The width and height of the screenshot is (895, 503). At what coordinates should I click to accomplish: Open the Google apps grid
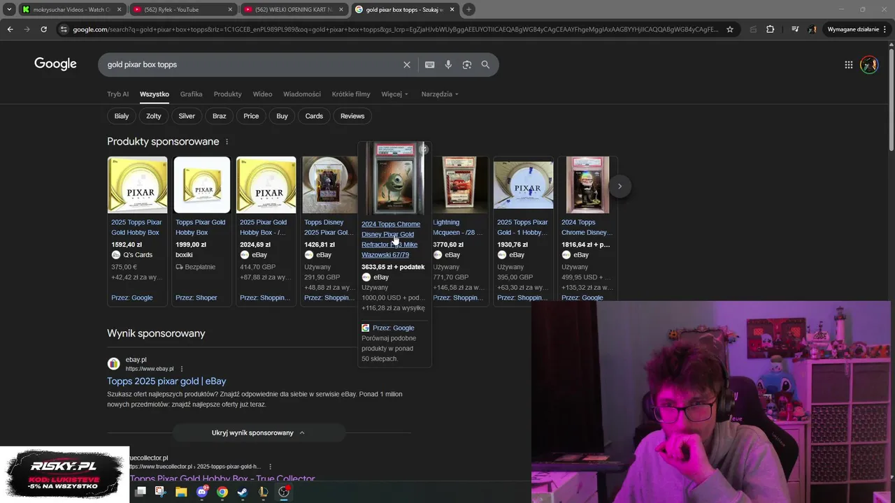click(x=848, y=64)
